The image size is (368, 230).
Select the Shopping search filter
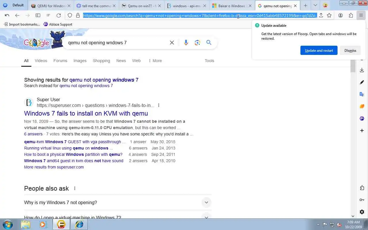pos(101,61)
